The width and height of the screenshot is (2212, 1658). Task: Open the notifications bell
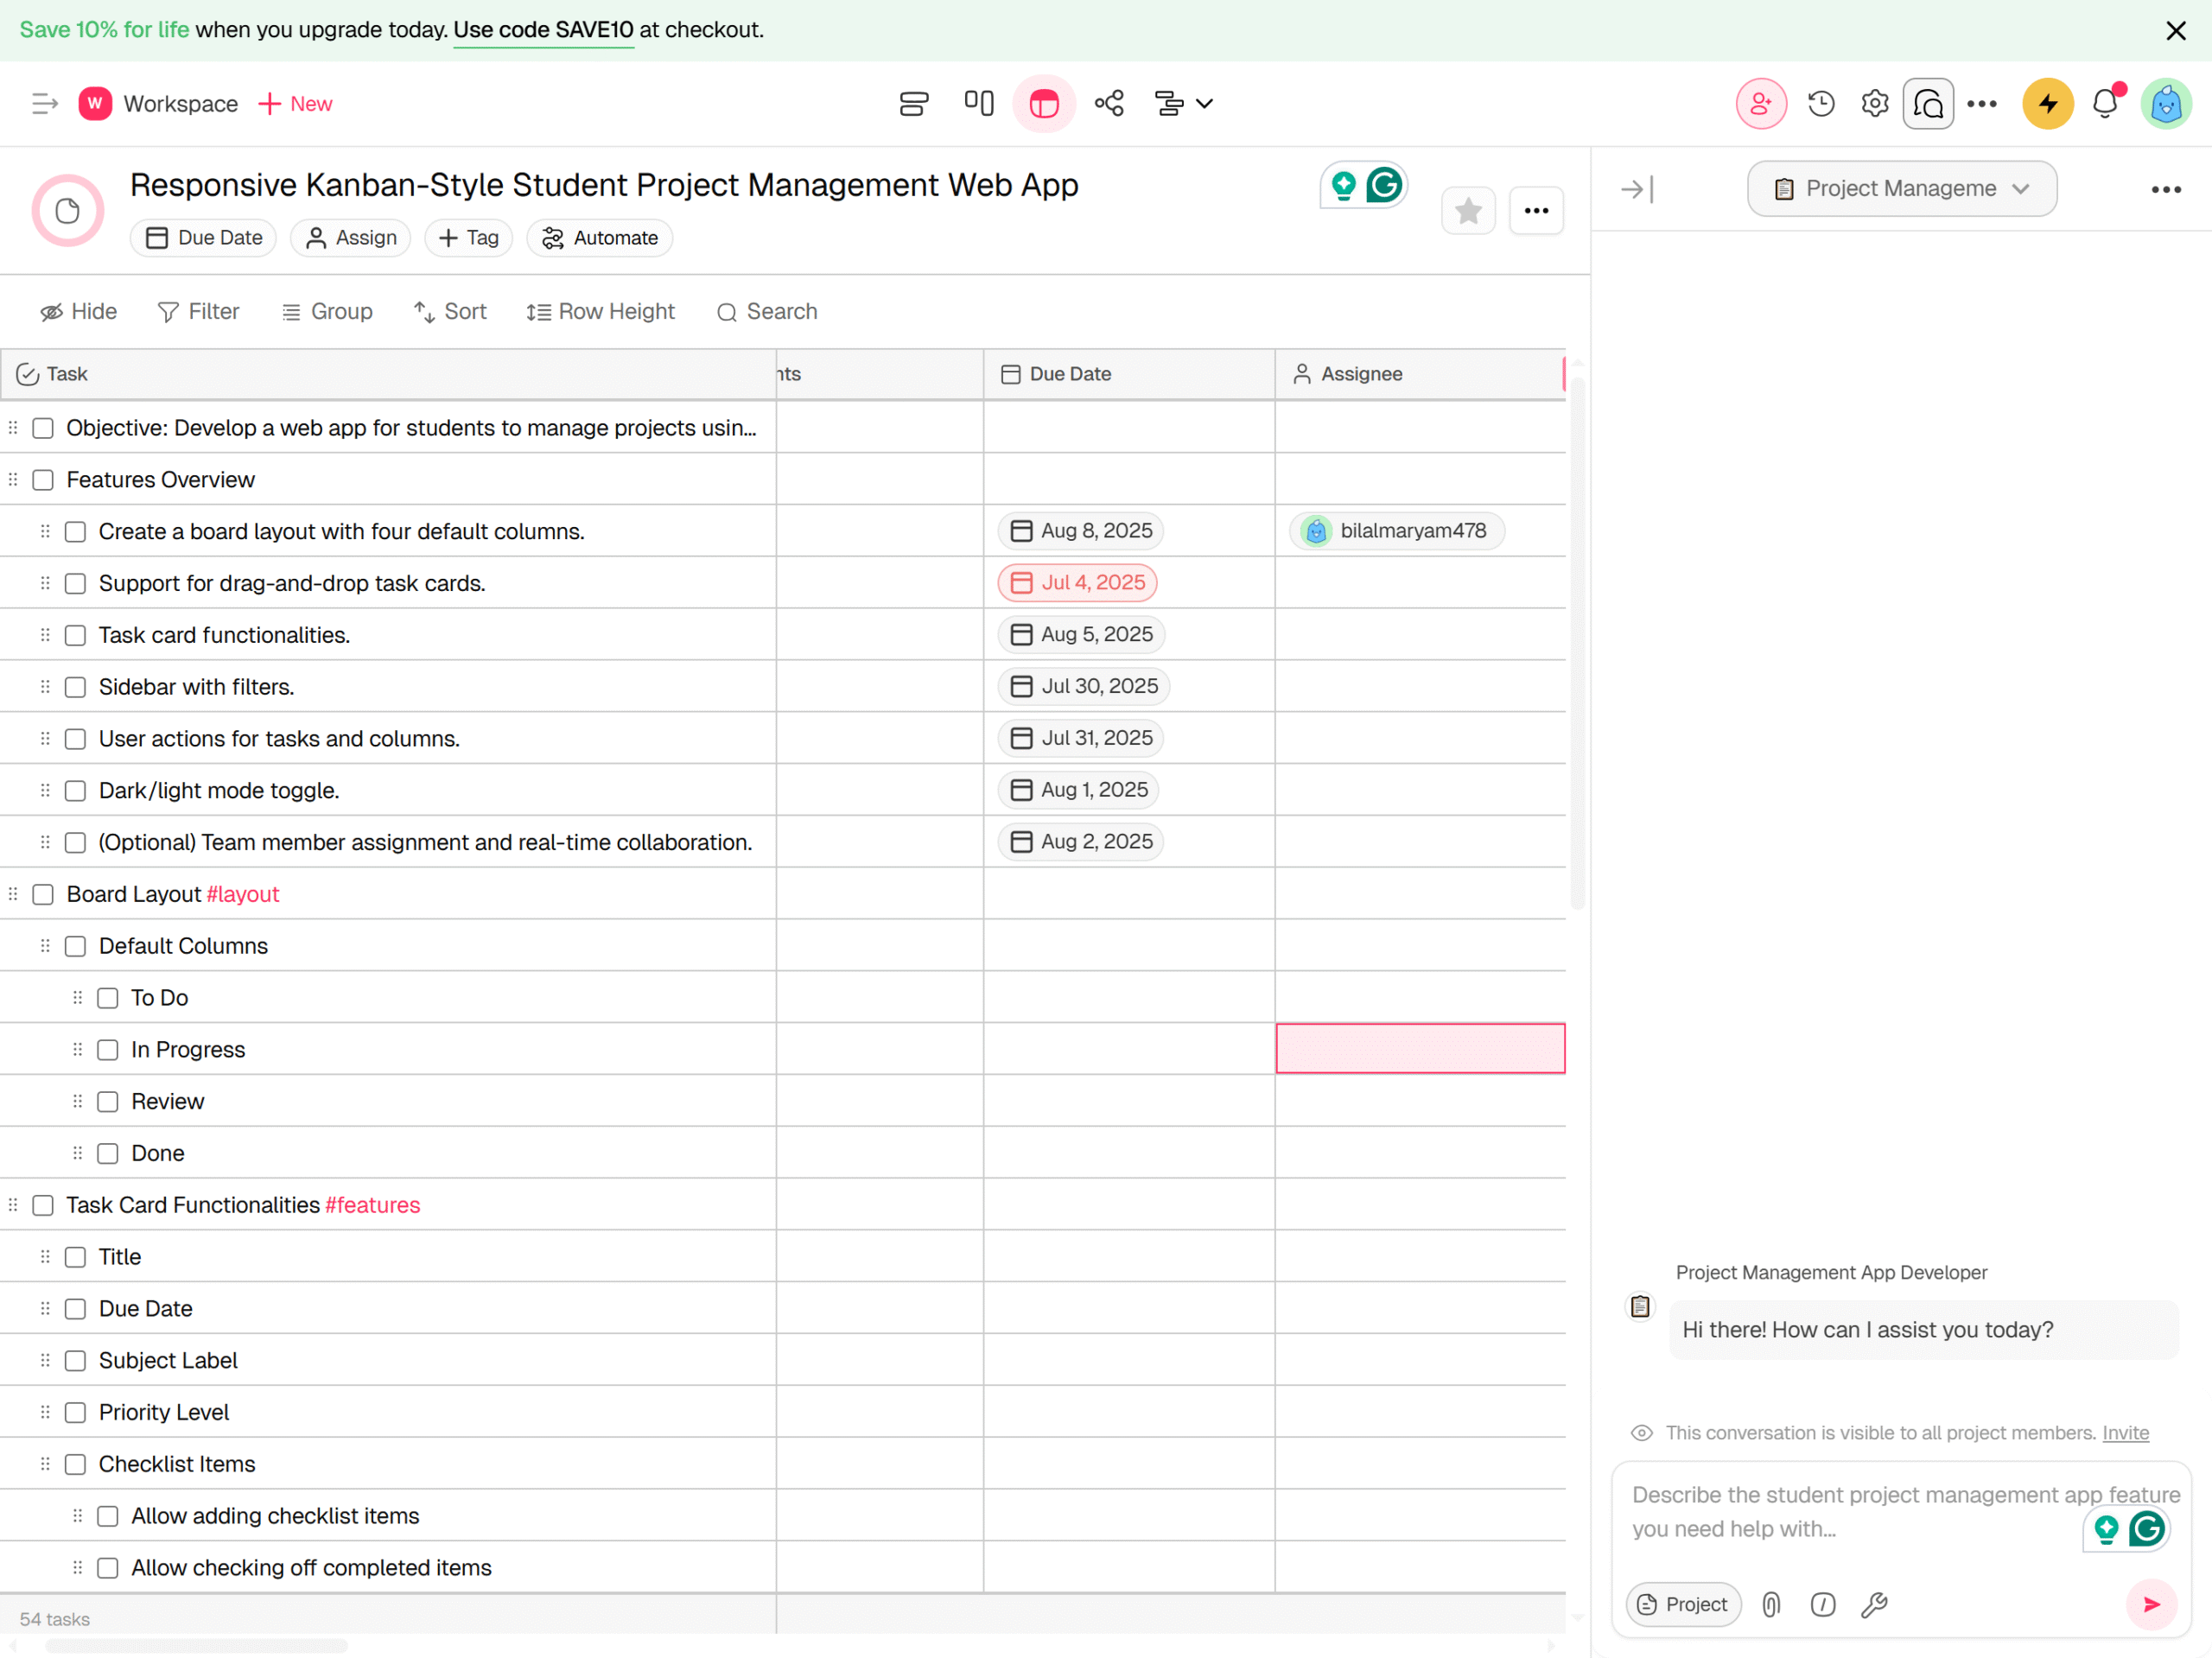click(2105, 103)
